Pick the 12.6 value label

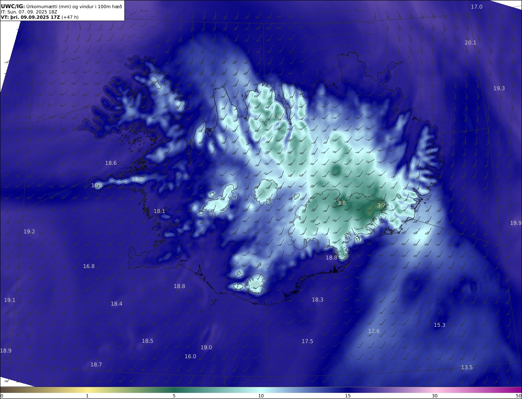[374, 331]
